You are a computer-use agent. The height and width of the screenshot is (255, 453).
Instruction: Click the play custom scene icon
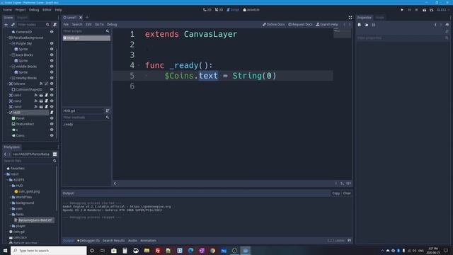pyautogui.click(x=431, y=10)
